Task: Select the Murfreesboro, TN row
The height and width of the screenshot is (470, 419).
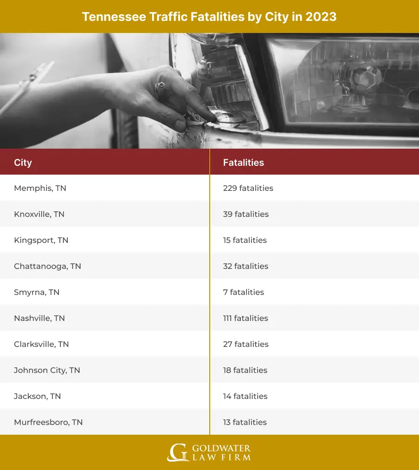Action: coord(47,422)
